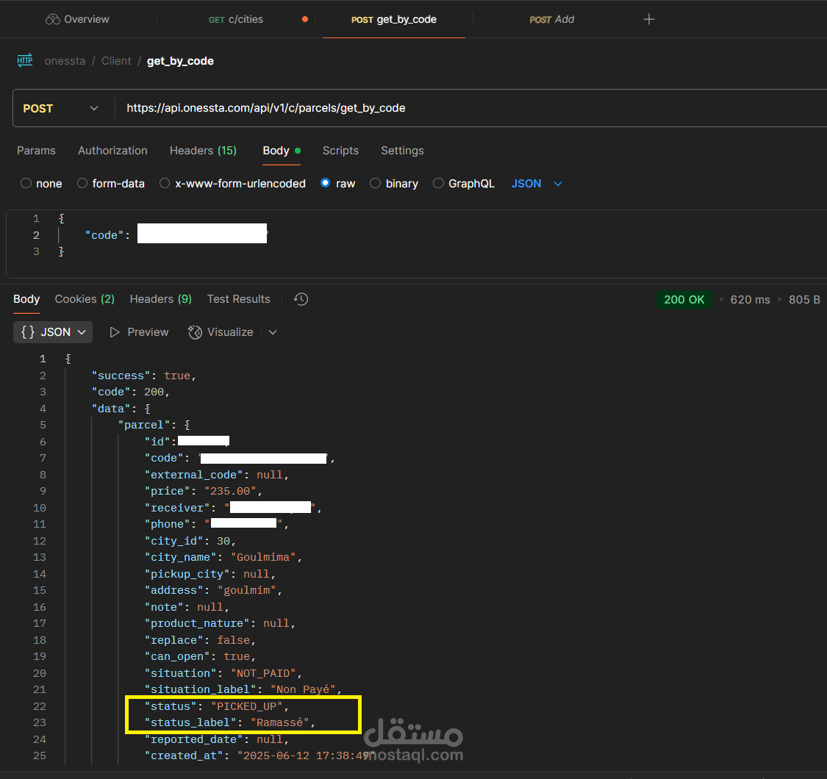
Task: Click the request URL field
Action: pyautogui.click(x=470, y=108)
